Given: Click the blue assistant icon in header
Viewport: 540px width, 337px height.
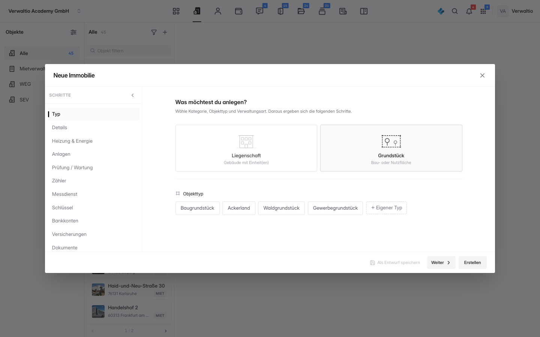Looking at the screenshot, I should (x=441, y=11).
